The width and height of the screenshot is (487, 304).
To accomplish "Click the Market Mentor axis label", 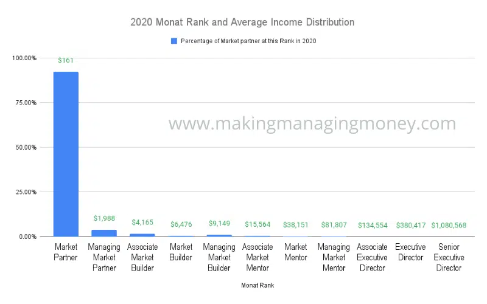I will click(x=296, y=252).
